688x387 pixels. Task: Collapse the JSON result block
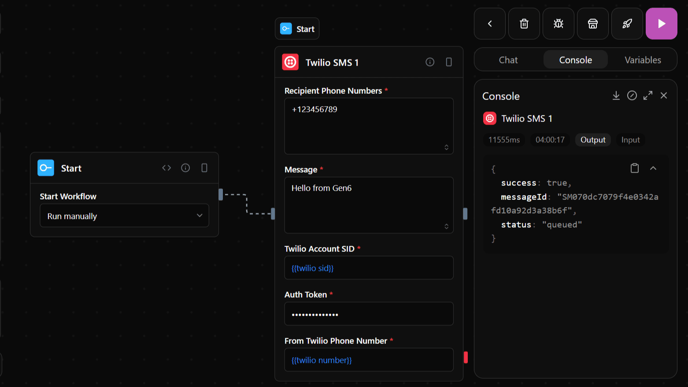click(x=653, y=168)
